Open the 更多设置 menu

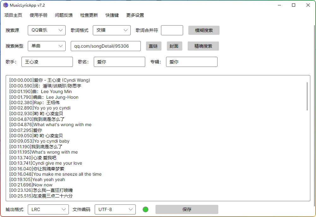click(135, 15)
